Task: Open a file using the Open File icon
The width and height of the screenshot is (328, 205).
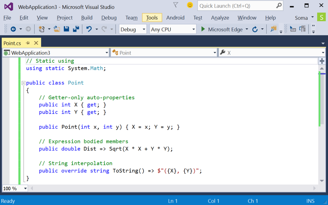Action: click(57, 29)
